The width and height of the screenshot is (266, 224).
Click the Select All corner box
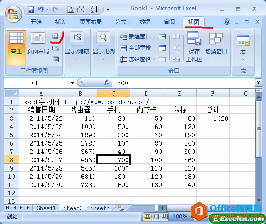pos(12,93)
